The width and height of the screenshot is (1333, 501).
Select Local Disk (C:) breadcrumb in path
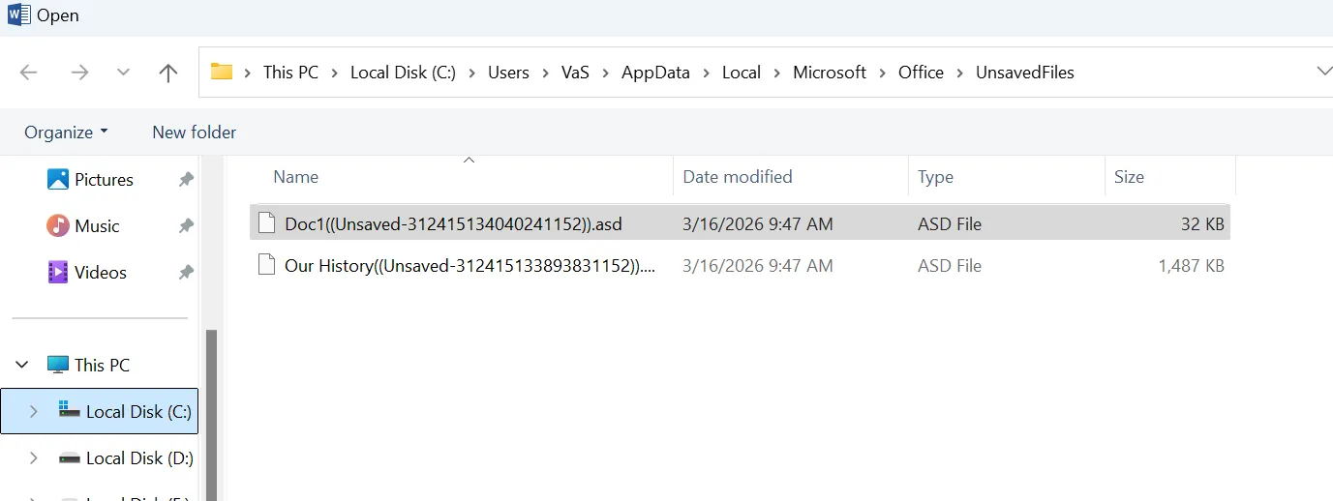click(x=403, y=73)
